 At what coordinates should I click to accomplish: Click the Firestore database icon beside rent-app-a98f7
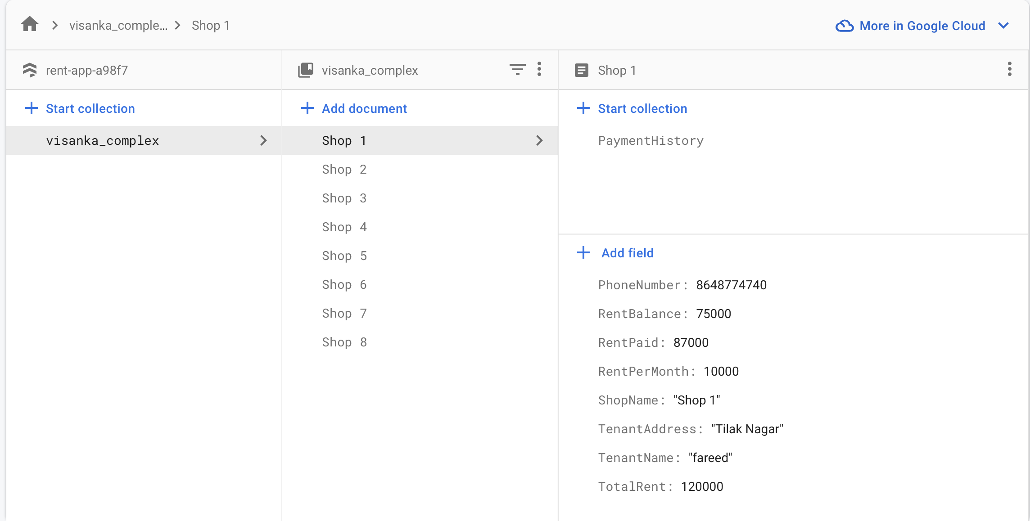point(30,70)
